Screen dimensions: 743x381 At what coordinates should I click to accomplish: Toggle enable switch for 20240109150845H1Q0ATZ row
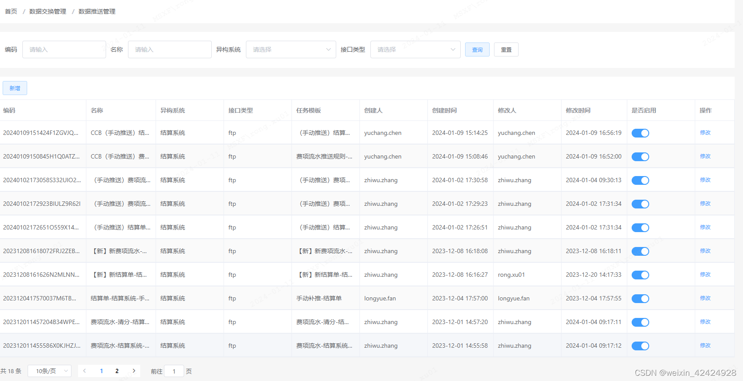tap(640, 157)
